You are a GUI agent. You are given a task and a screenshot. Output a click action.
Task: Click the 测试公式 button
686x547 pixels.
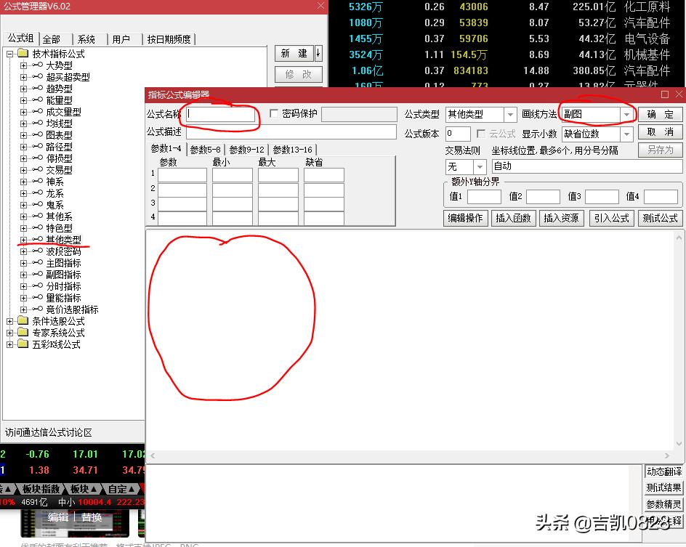point(660,217)
